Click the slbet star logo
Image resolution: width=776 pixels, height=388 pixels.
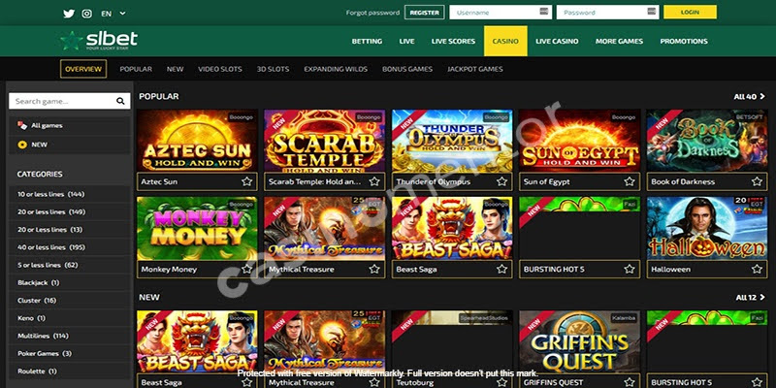pos(99,41)
